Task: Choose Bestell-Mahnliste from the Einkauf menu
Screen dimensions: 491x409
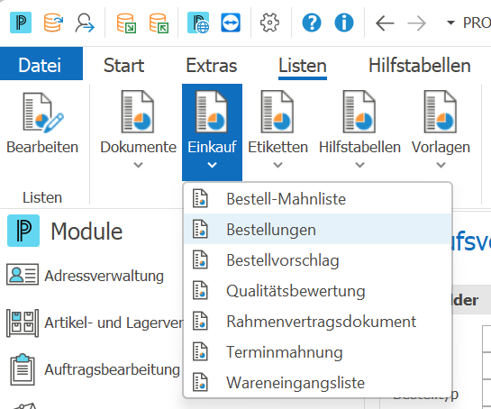Action: (317, 199)
